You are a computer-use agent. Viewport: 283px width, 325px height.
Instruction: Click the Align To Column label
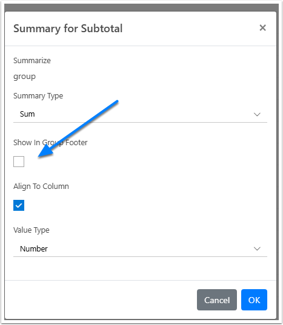(41, 186)
